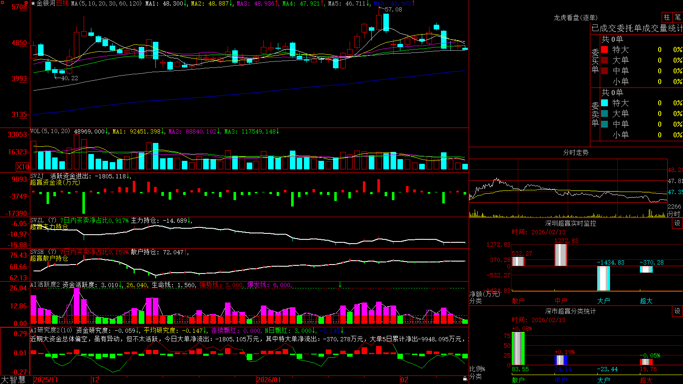Click the small red square icon in top-left corner

coord(2,2)
